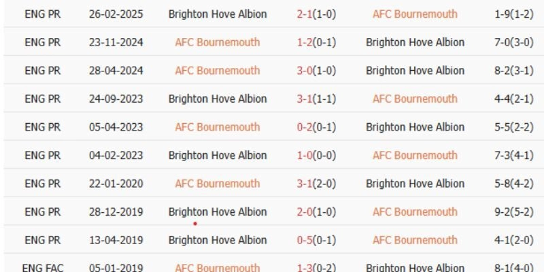Open Brighton Hove Albion in the 24-09-2023 row
The height and width of the screenshot is (272, 544).
(217, 99)
